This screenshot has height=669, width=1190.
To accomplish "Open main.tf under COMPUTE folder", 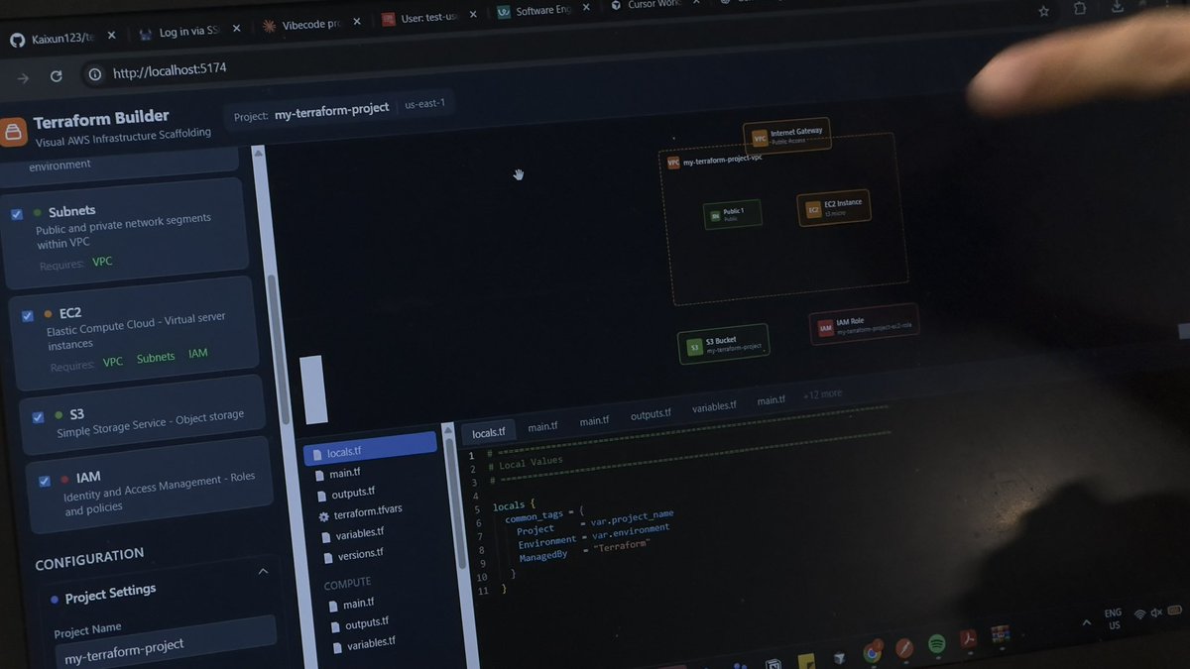I will (358, 603).
